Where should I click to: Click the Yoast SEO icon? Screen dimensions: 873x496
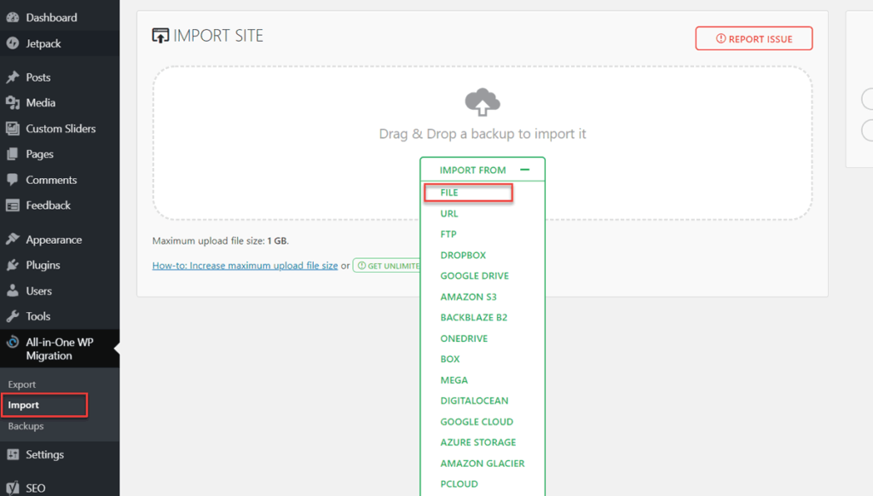(12, 487)
